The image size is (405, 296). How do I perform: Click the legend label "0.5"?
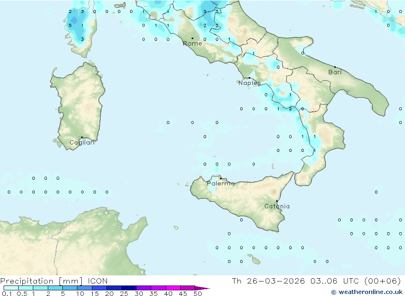(22, 294)
